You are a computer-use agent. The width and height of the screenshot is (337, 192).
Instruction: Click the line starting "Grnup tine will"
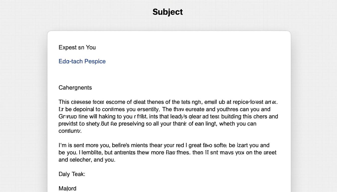168,116
